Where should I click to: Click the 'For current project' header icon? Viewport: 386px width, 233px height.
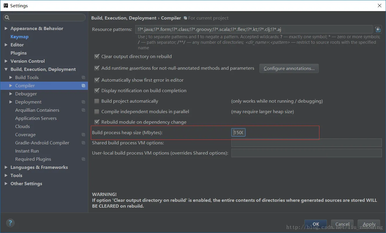185,18
